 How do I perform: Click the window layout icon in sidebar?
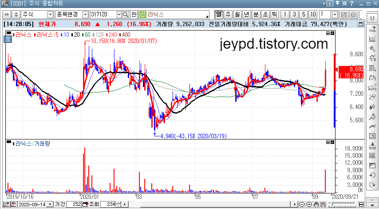pos(372,166)
